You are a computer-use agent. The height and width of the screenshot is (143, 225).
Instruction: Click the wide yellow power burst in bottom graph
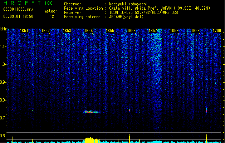[x=92, y=140]
